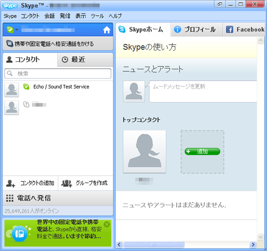Click the green online status icon
267x251 pixels.
tap(10, 30)
